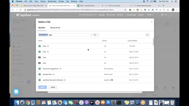189x106 pixels.
Task: Click the Select button
Action: [43, 87]
